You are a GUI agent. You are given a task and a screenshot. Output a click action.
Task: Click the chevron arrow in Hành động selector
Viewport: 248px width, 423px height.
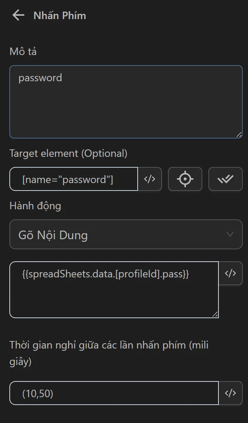point(230,235)
